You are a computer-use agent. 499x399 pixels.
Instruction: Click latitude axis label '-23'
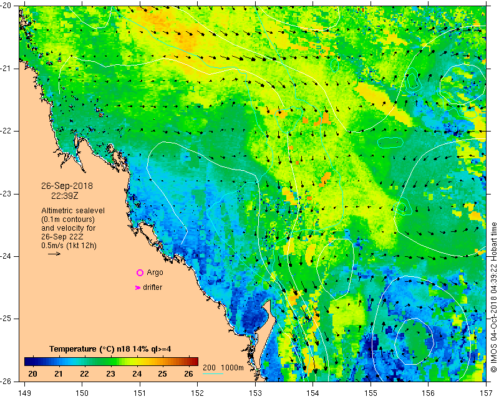click(x=6, y=194)
